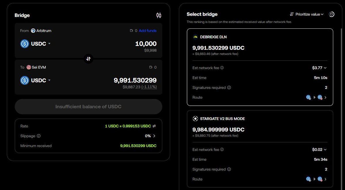345x190 pixels.
Task: Edit the 10,000 amount field
Action: (x=146, y=44)
